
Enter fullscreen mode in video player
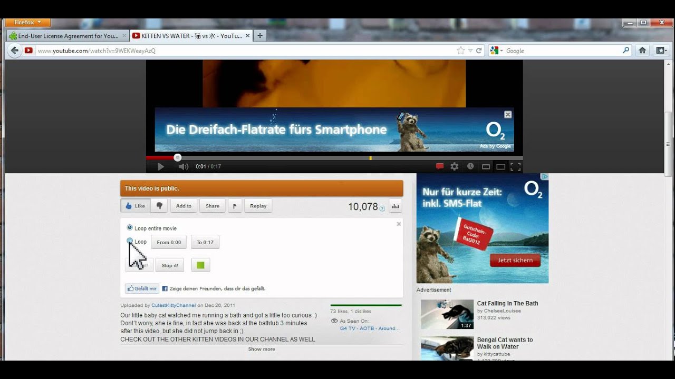point(516,167)
